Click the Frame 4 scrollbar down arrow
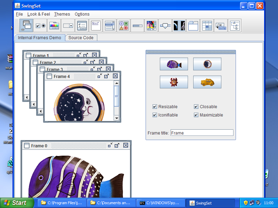 [x=117, y=118]
